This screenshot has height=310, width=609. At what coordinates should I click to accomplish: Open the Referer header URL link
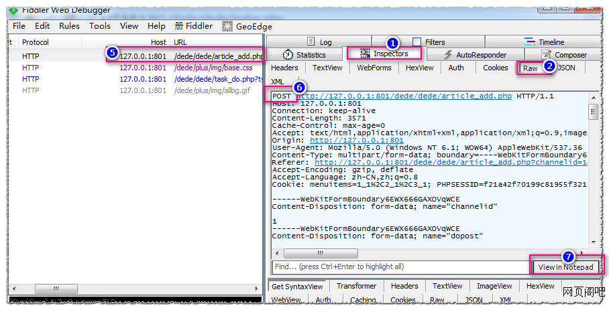451,162
